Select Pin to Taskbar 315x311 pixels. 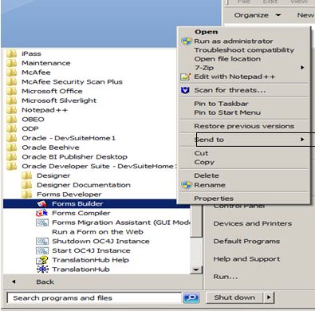pos(221,104)
